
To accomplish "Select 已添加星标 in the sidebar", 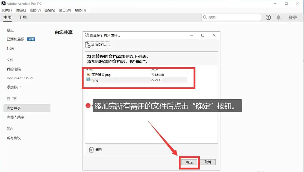I will (x=16, y=39).
